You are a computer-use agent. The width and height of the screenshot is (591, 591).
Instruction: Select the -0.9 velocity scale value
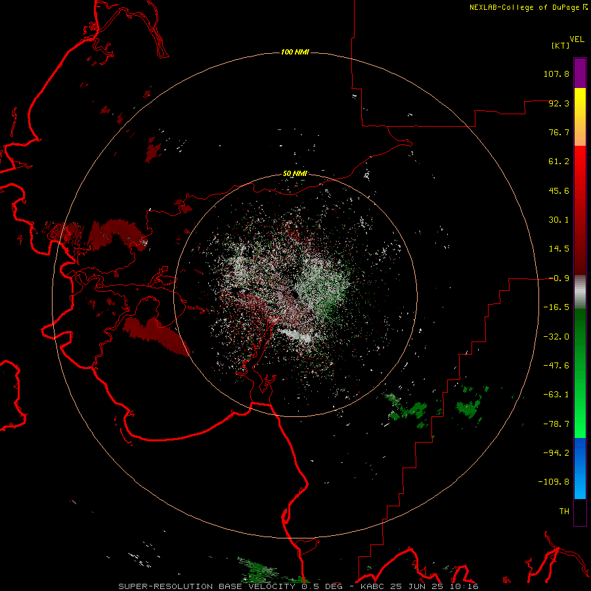pyautogui.click(x=559, y=278)
